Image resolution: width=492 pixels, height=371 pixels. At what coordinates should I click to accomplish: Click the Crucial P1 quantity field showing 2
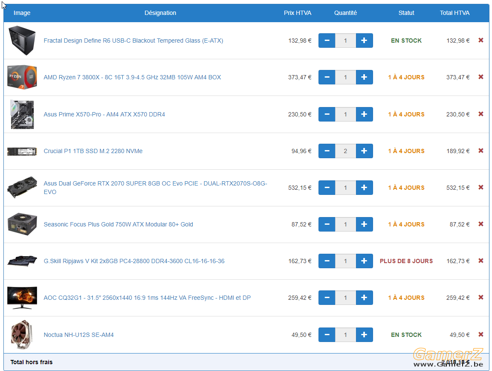click(x=345, y=151)
